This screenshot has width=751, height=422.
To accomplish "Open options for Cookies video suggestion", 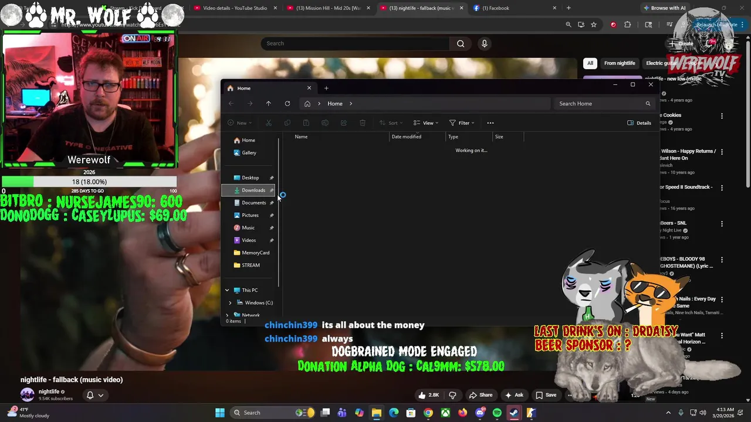I will [x=722, y=116].
